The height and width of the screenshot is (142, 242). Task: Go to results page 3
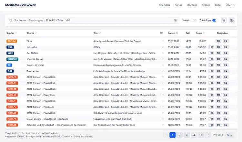tap(187, 135)
